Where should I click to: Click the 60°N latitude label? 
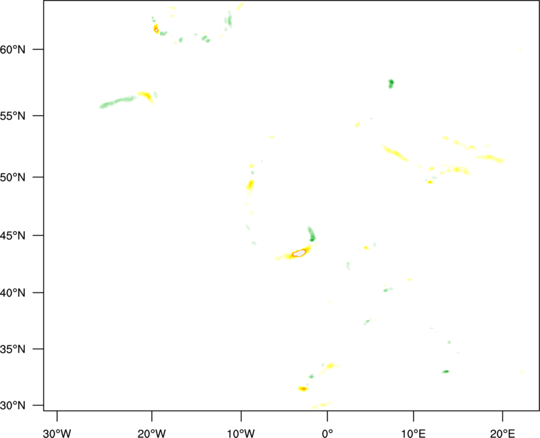tap(13, 50)
